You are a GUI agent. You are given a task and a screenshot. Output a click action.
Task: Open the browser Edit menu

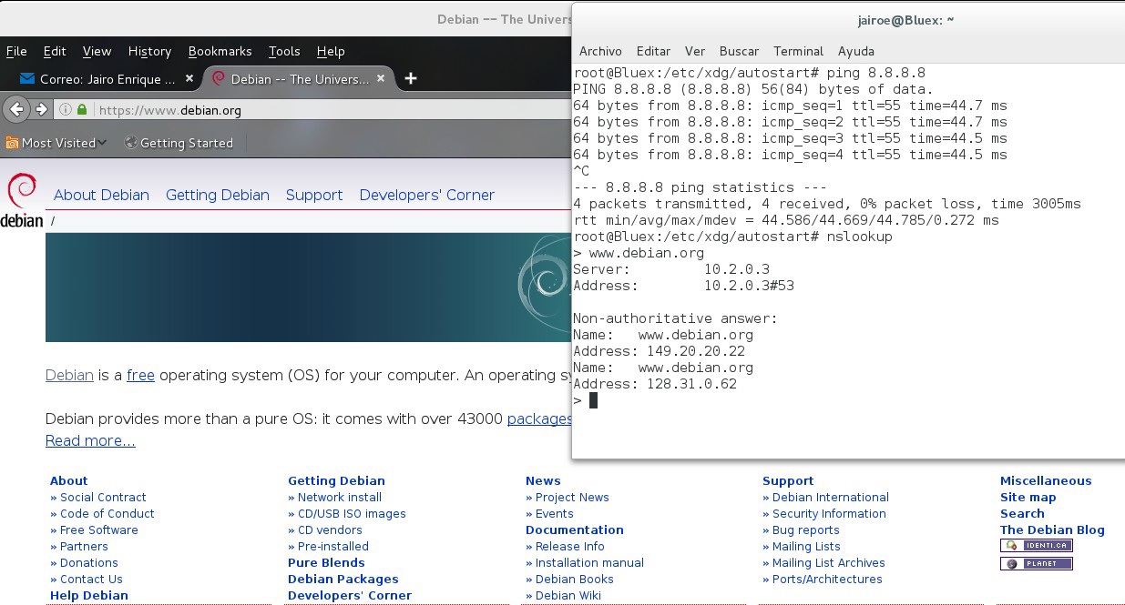point(55,51)
